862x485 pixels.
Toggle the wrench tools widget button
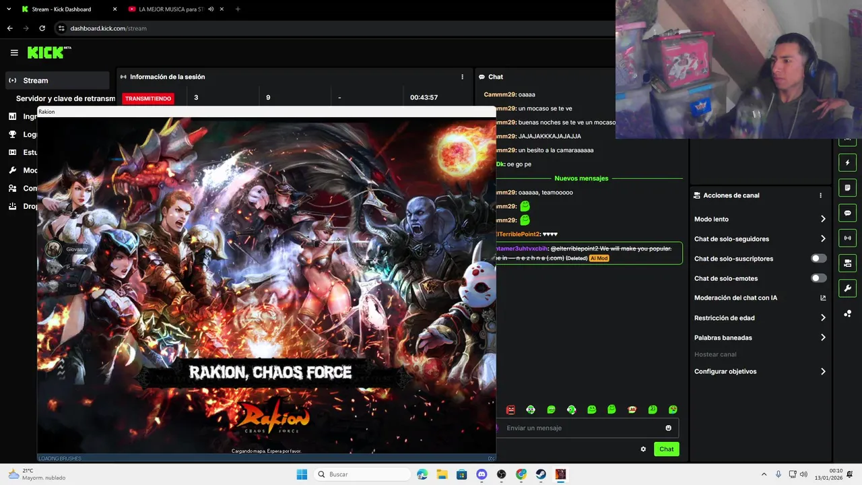coord(847,288)
